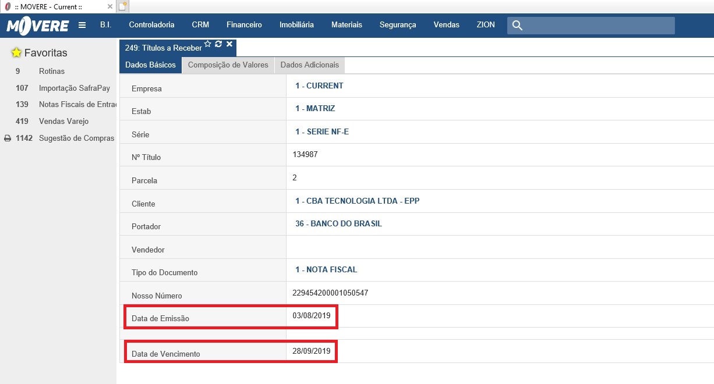Click the 1 - SERIE NF-E link
Image resolution: width=714 pixels, height=384 pixels.
[322, 132]
